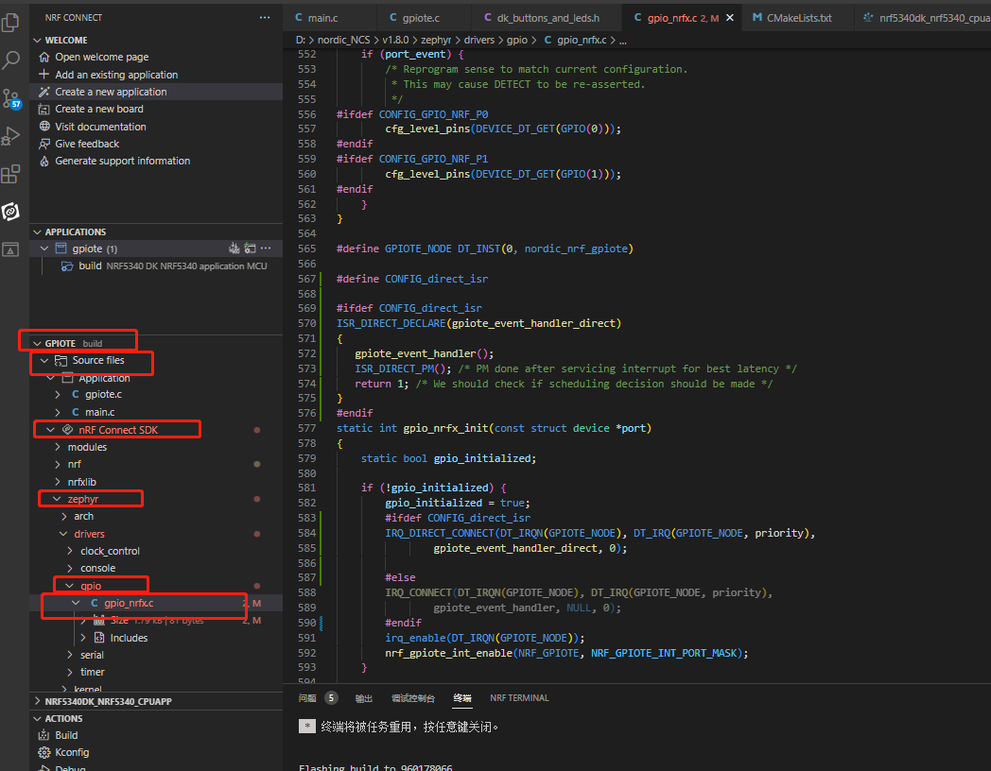Click the Build action icon
Viewport: 991px width, 771px height.
click(x=43, y=735)
